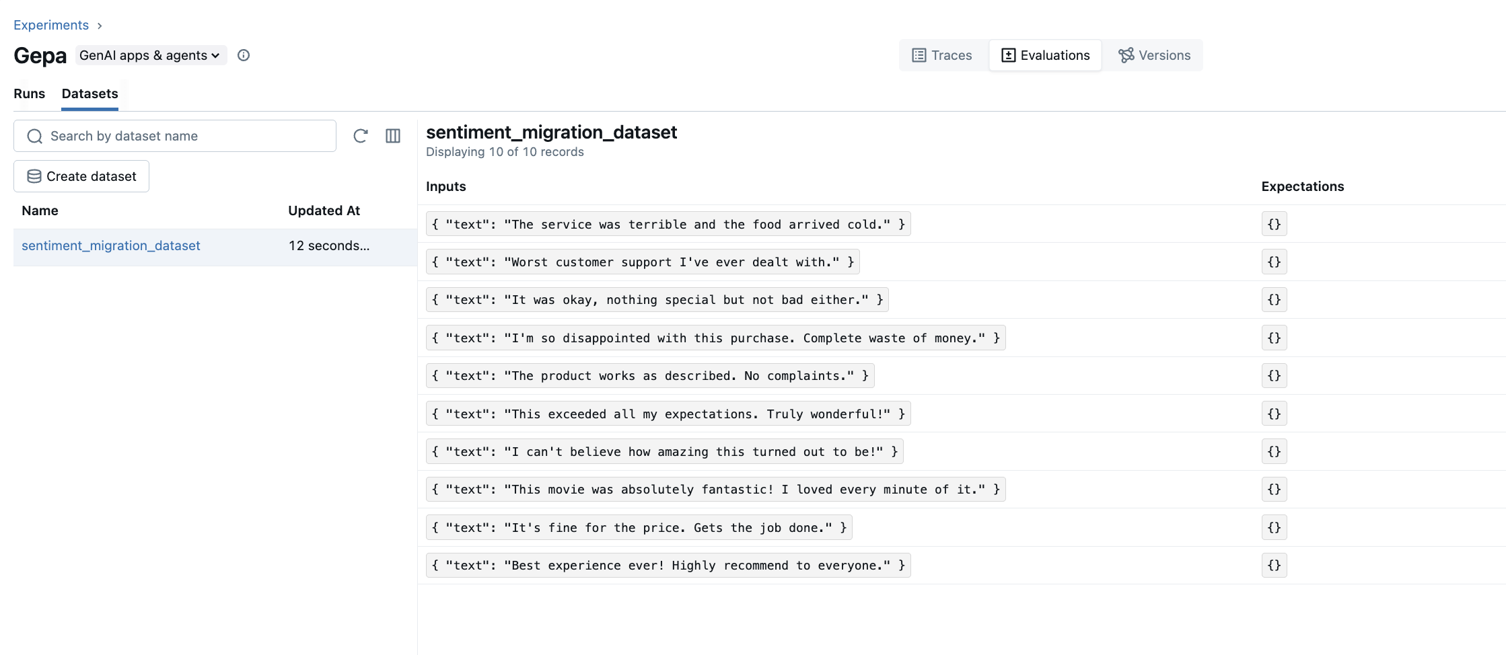Switch to the Runs tab
The image size is (1506, 655).
click(x=29, y=93)
